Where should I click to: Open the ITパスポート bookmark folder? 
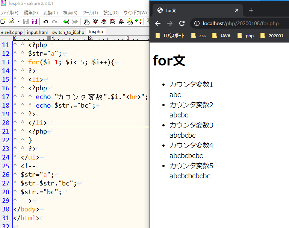tap(170, 36)
